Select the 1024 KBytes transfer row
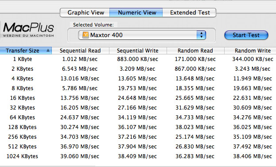Viewport: 276px width, 167px height. coord(138,156)
